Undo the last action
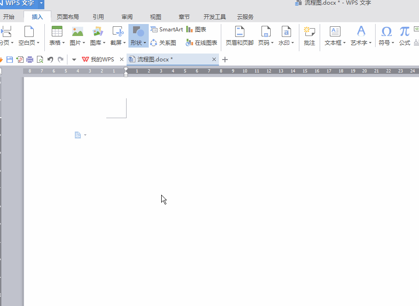Screen dimensions: 419x306 coord(50,59)
